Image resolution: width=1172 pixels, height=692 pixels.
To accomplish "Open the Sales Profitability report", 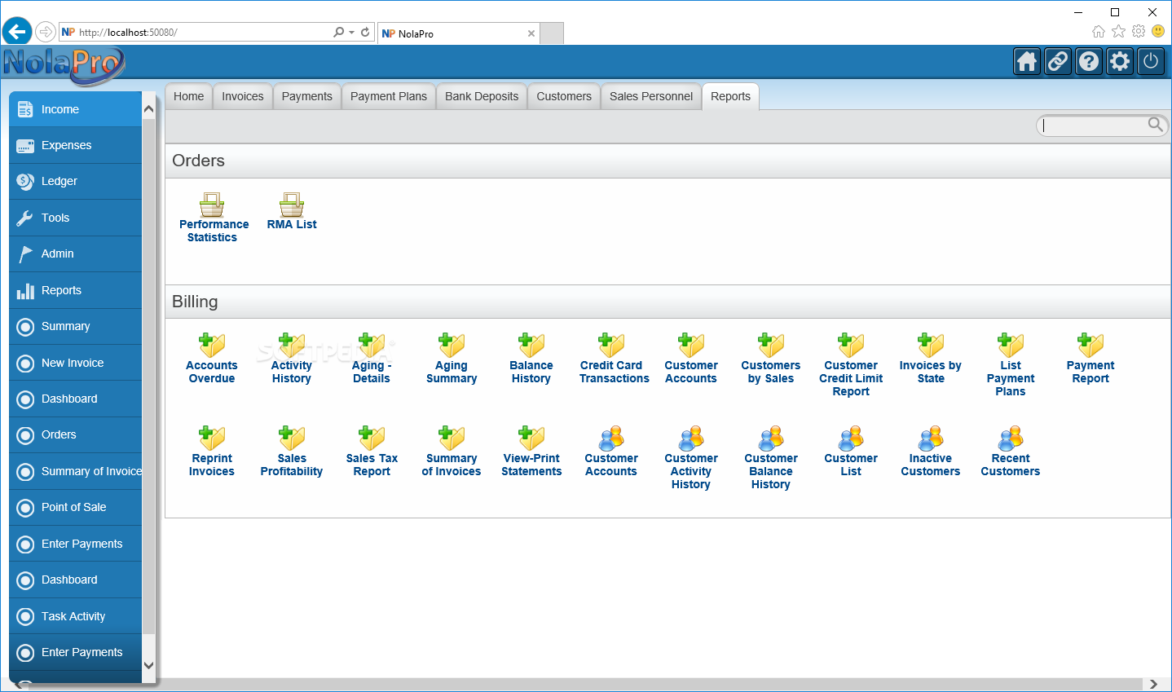I will (x=292, y=451).
